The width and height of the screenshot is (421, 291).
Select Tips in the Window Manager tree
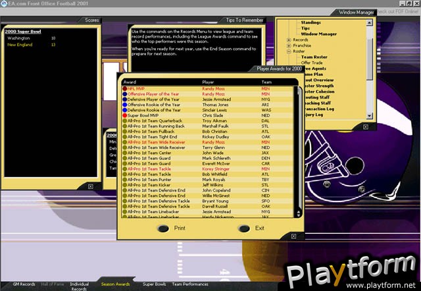tap(305, 28)
